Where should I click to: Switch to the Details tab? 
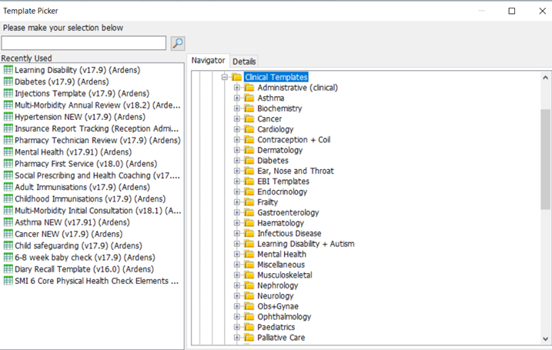[x=244, y=62]
